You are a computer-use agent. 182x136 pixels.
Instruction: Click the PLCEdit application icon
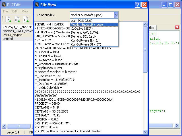coord(4,5)
